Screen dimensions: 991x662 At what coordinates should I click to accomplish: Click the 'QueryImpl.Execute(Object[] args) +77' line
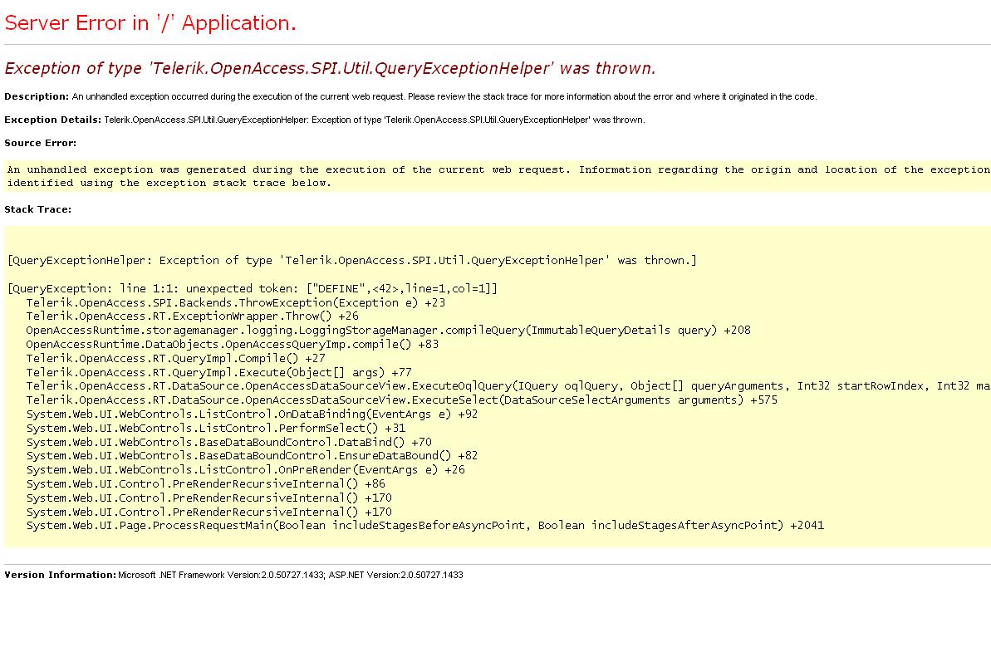(x=218, y=373)
